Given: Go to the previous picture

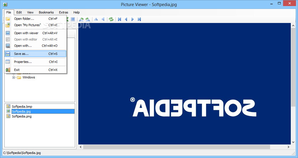Looking at the screenshot, I should click(126, 19).
